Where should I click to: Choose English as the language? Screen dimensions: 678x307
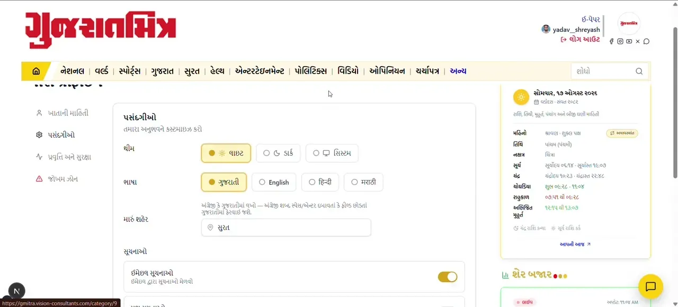point(274,182)
